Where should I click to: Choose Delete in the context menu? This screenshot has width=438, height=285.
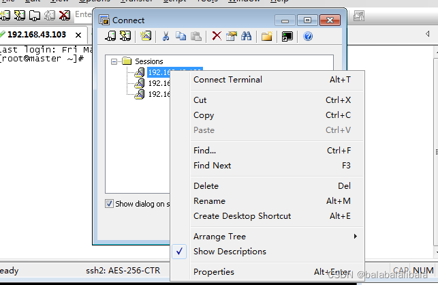tap(267, 186)
